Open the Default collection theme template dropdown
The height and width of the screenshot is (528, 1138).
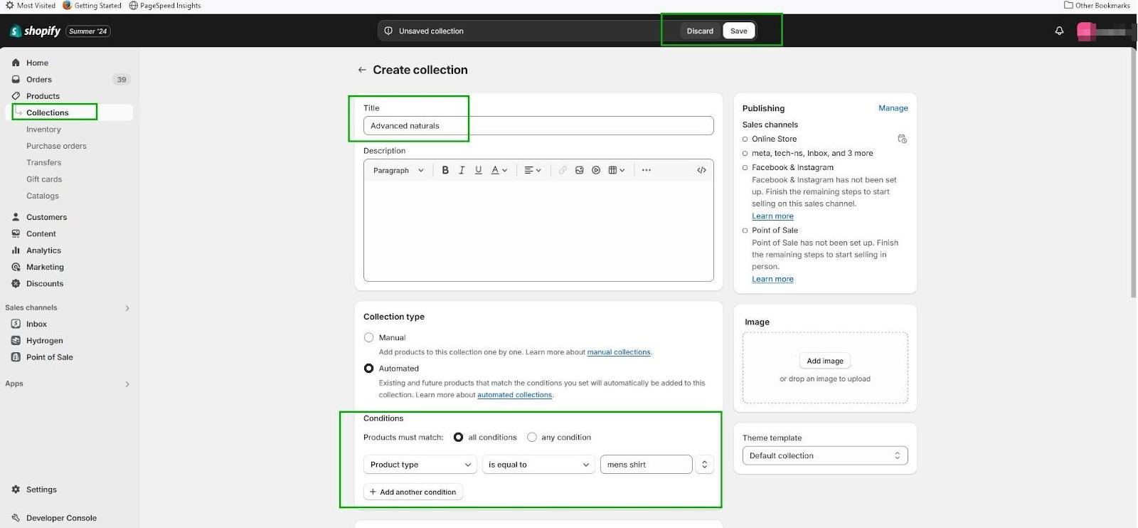click(x=824, y=455)
